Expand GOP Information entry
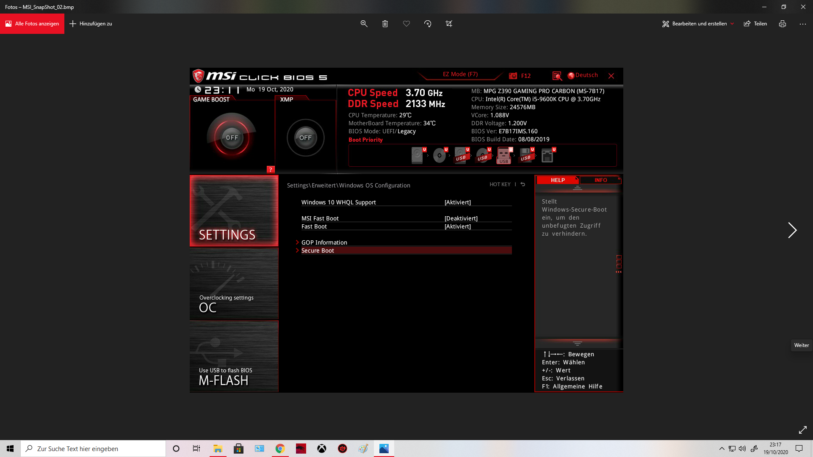This screenshot has height=457, width=813. pos(324,242)
